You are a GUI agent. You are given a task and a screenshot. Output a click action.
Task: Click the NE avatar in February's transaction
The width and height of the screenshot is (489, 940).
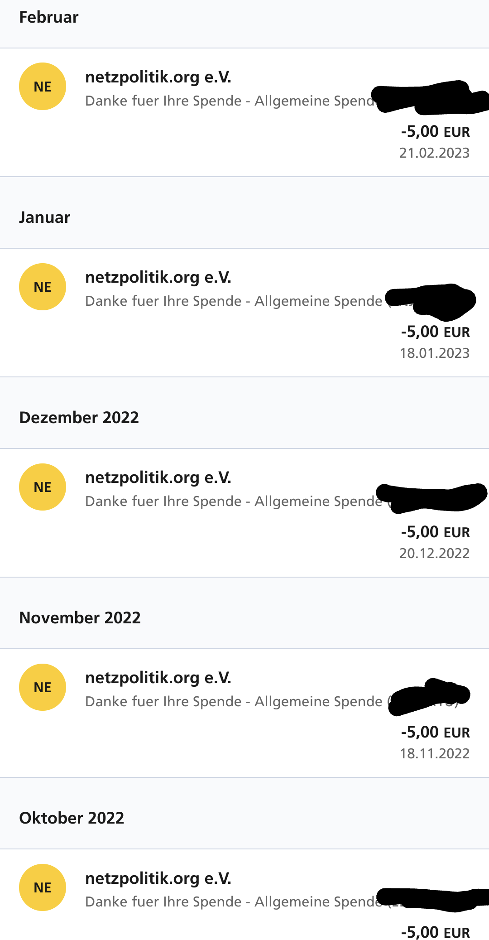43,87
